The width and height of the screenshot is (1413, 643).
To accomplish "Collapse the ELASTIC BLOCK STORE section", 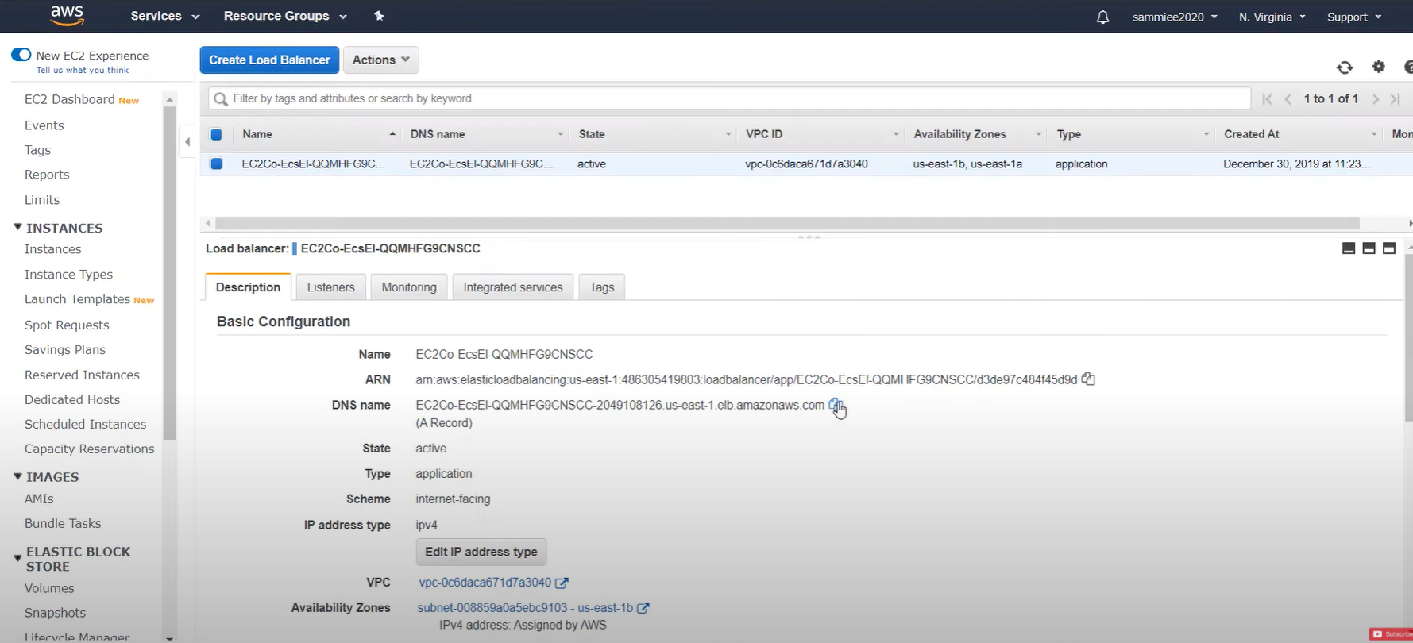I will pos(17,558).
